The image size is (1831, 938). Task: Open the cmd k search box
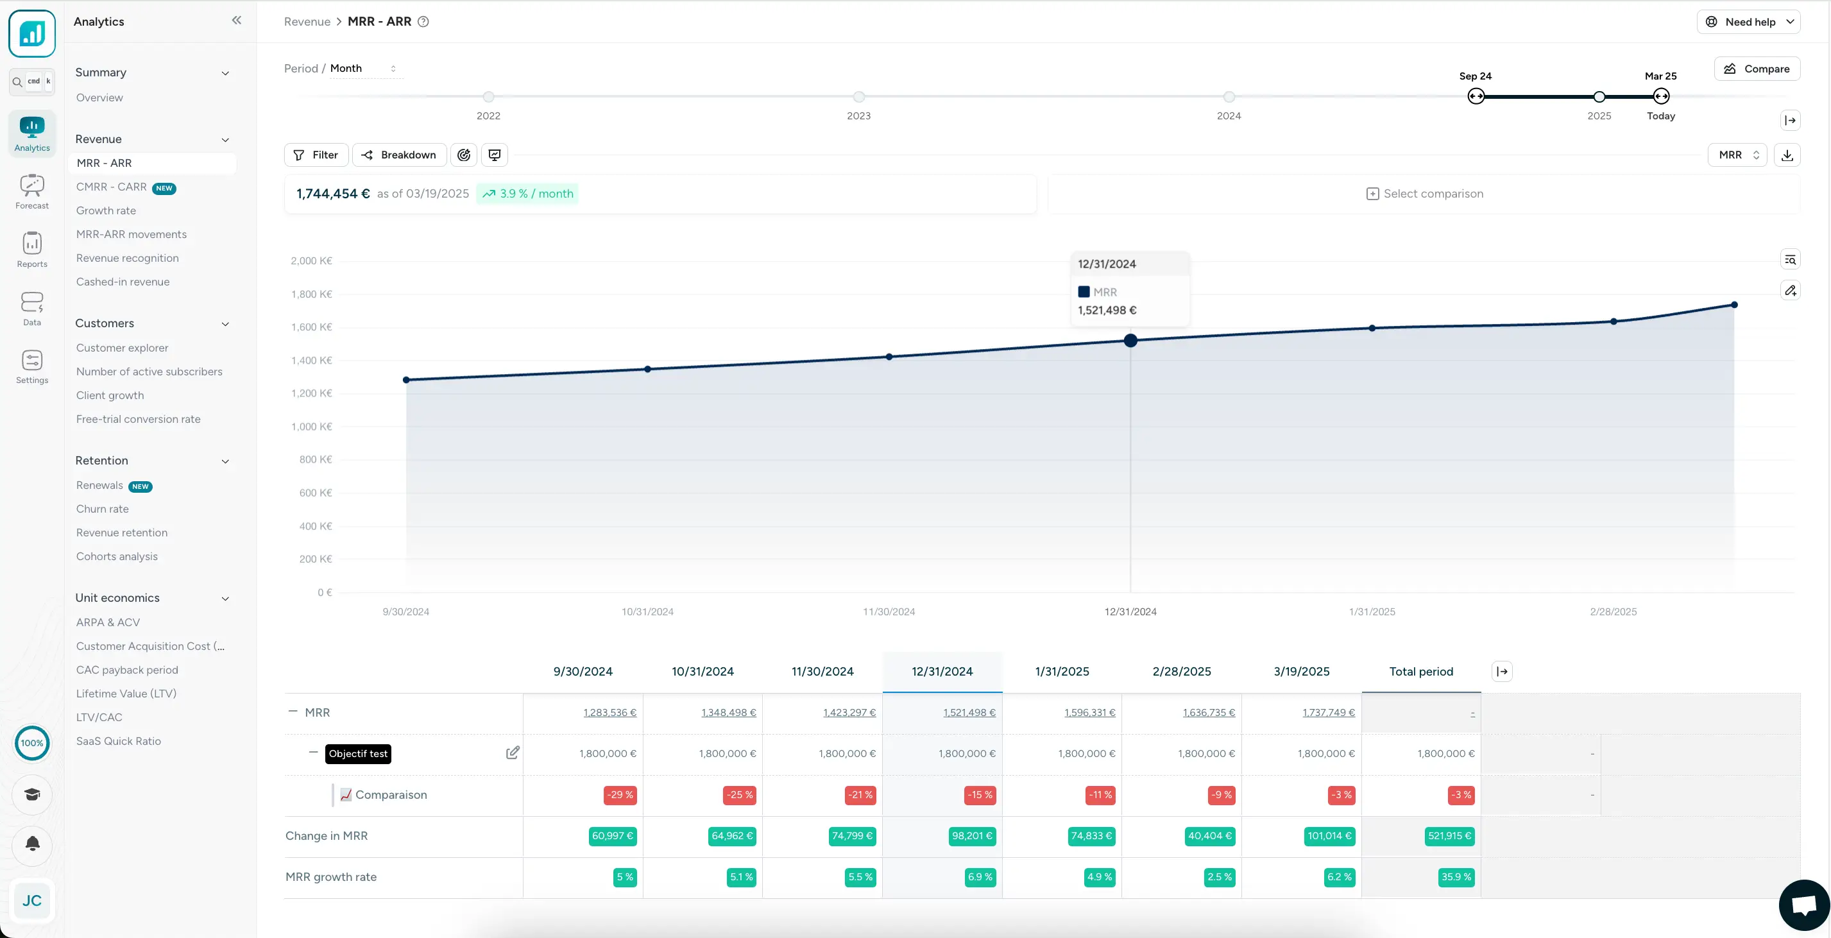(32, 81)
